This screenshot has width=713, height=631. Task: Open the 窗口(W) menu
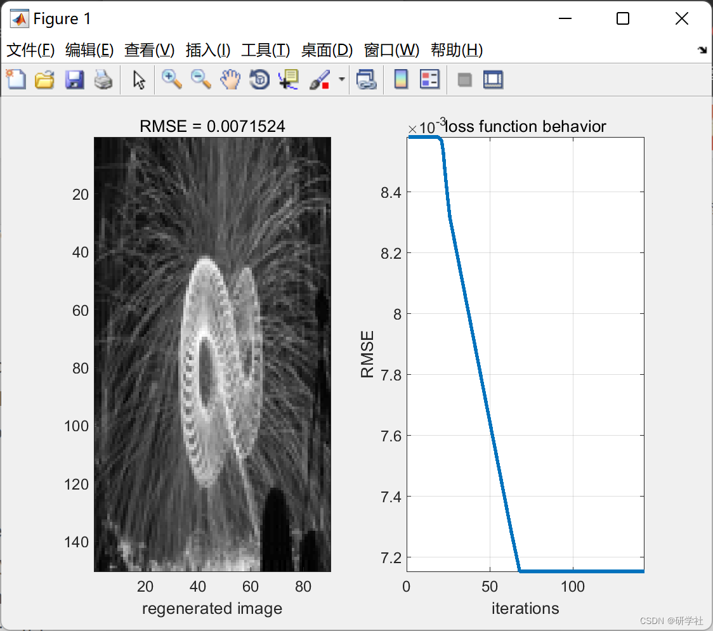(392, 50)
